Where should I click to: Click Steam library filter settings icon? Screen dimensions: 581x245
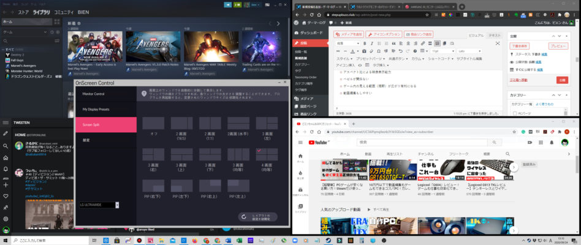click(57, 40)
